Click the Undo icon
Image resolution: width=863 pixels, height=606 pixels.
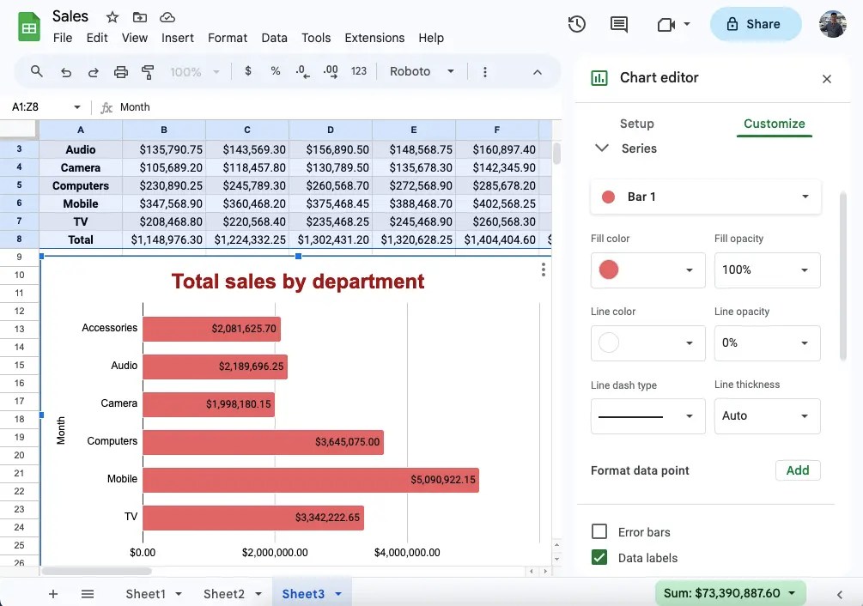tap(66, 72)
